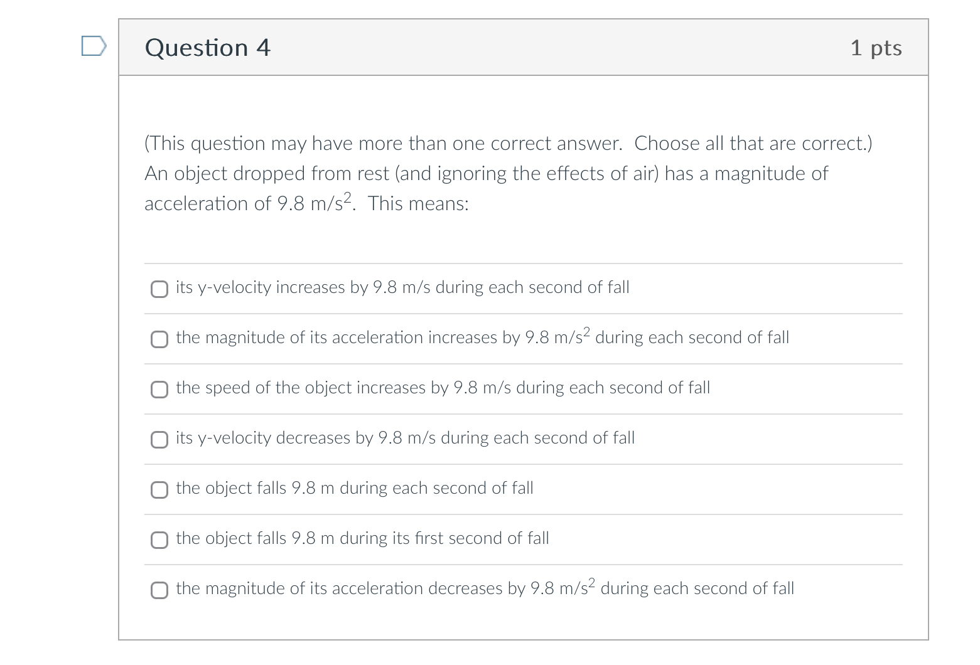Click the fourth answer row label text

(x=405, y=438)
